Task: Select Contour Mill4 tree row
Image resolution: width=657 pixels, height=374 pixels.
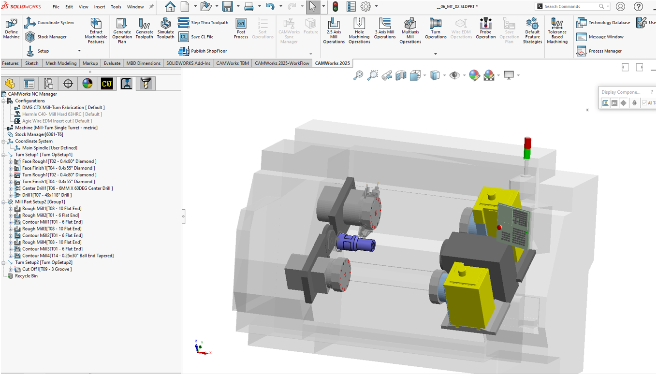Action: tap(68, 256)
